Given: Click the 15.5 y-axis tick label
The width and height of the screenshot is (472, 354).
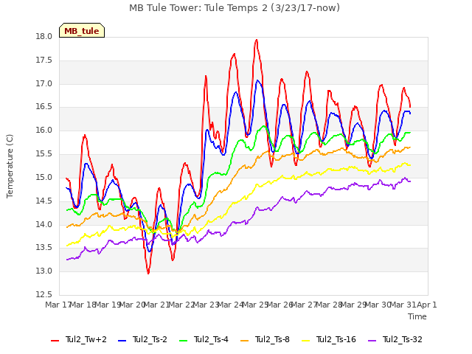Looking at the screenshot, I should [x=44, y=154].
